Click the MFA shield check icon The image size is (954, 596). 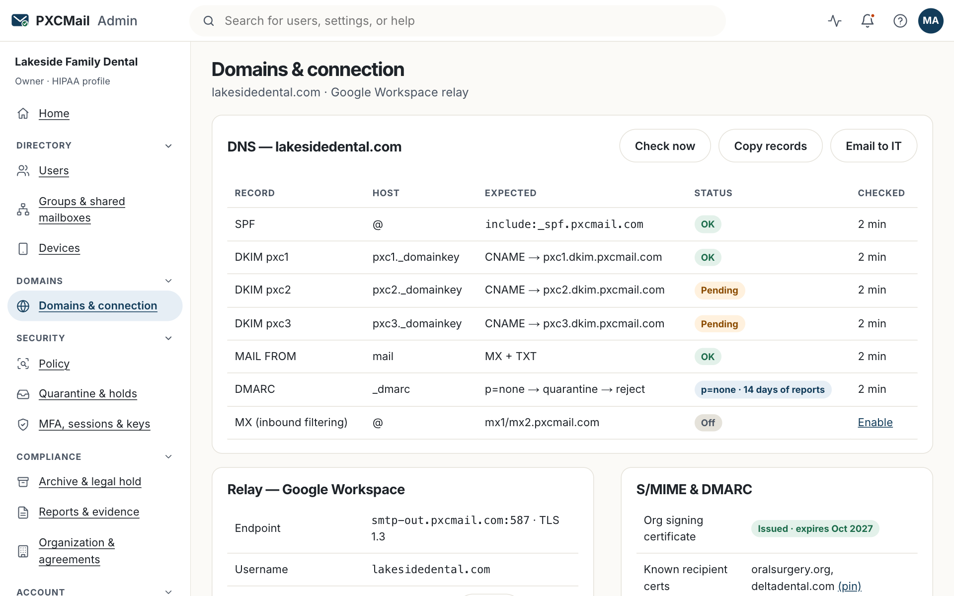click(x=23, y=424)
